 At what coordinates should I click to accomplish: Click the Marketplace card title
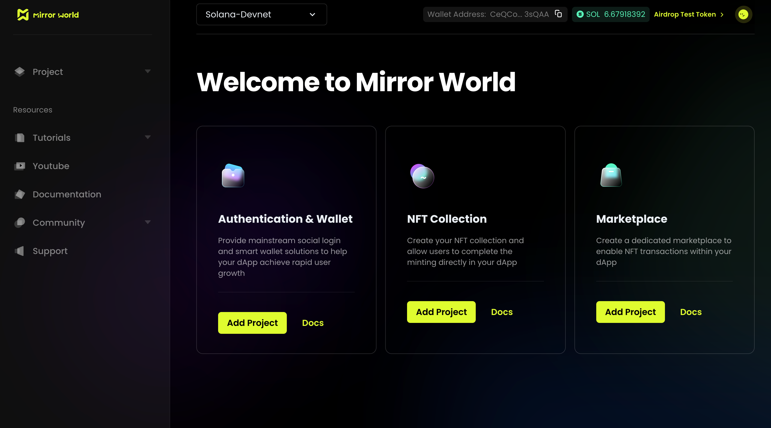(631, 219)
